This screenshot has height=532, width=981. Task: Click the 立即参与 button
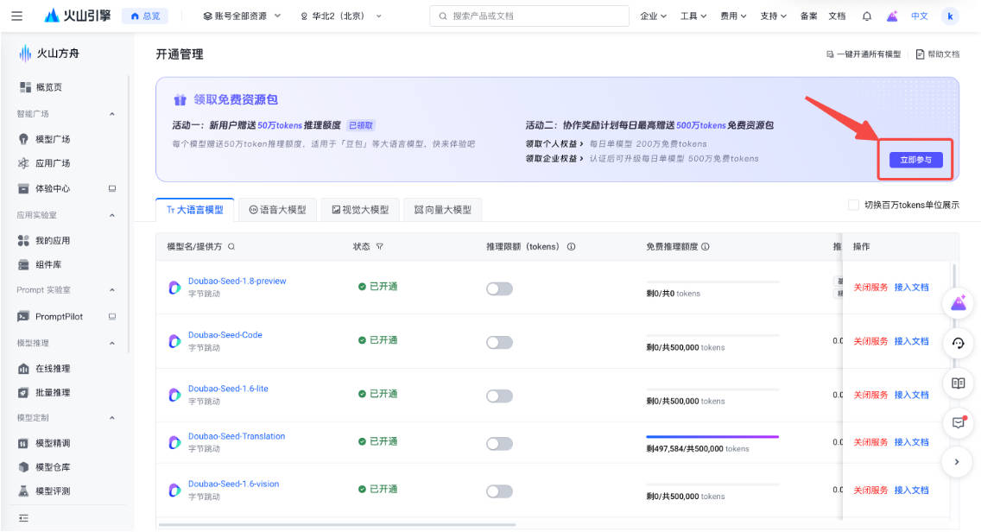tap(916, 161)
